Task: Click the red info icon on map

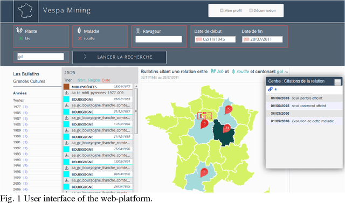Action: tap(201, 116)
